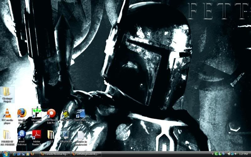Screen dimensions: 251x157
Task: Open the Windows Start orb
Action: (6, 154)
